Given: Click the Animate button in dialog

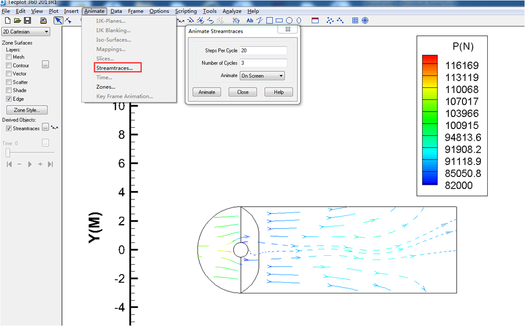Looking at the screenshot, I should click(207, 92).
